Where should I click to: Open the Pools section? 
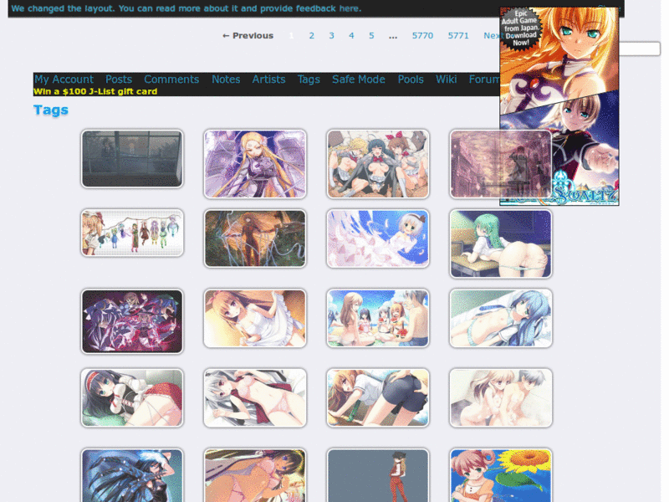pyautogui.click(x=411, y=79)
